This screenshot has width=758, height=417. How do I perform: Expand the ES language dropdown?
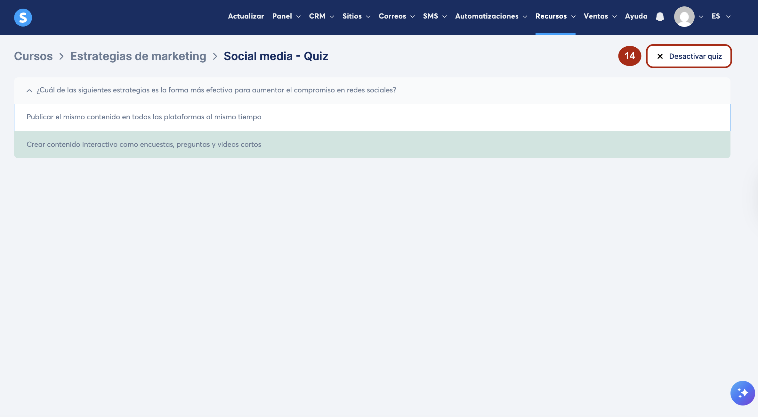[721, 16]
